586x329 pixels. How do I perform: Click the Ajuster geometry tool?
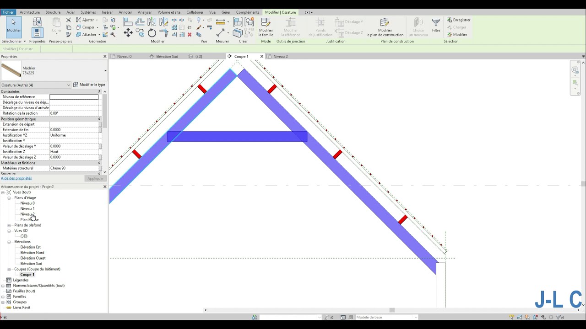click(87, 20)
